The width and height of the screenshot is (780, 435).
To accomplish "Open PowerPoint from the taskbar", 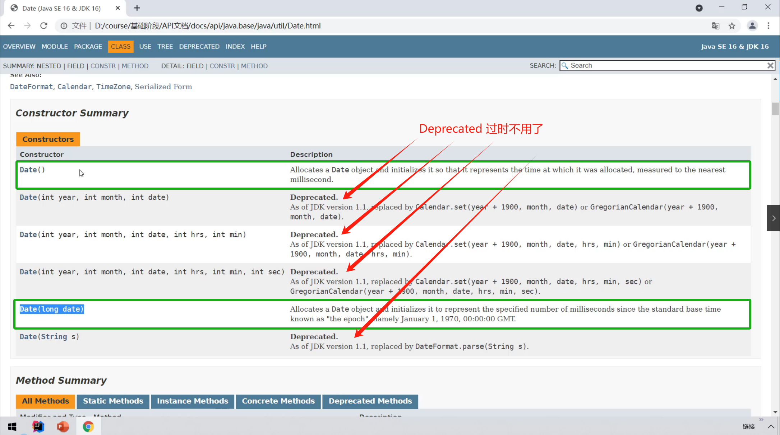I will [63, 426].
